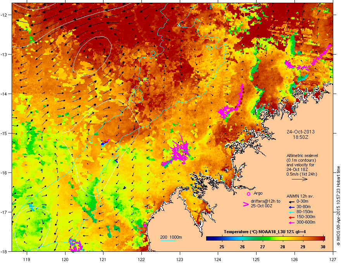Screen dimensions: 341x263
Task: Click the magenta drifter arrowhead legend symbol
Action: coord(246,204)
